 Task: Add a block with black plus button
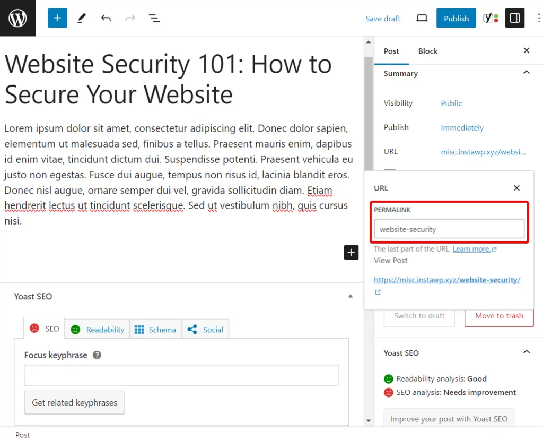(x=351, y=253)
